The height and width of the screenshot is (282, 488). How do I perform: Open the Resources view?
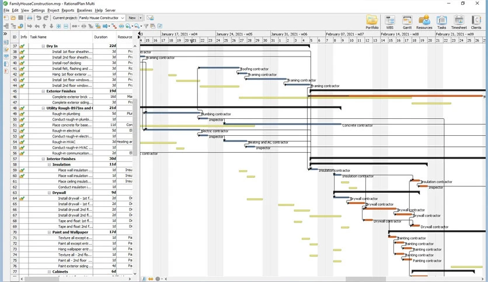424,22
